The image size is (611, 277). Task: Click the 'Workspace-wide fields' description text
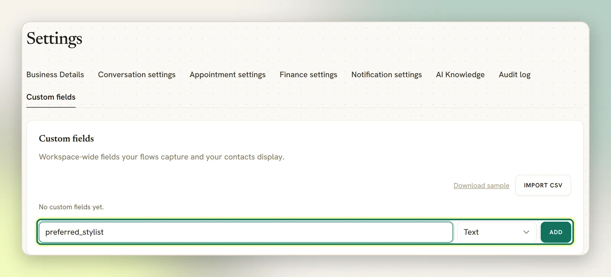point(162,157)
